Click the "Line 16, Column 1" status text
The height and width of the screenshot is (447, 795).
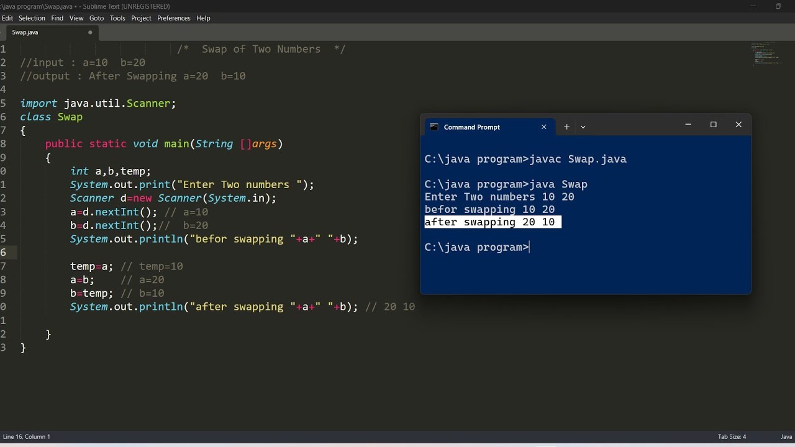click(27, 436)
